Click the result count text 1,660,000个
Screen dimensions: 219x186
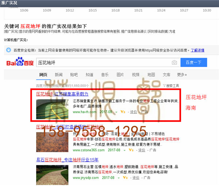pyautogui.click(x=80, y=86)
